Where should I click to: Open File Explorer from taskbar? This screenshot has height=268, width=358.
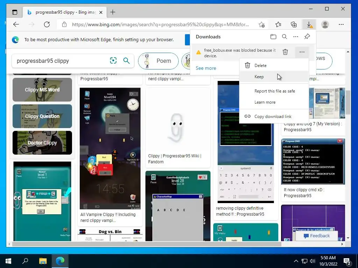[x=43, y=261]
